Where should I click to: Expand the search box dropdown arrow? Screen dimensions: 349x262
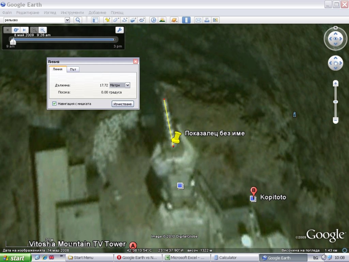tap(67, 20)
